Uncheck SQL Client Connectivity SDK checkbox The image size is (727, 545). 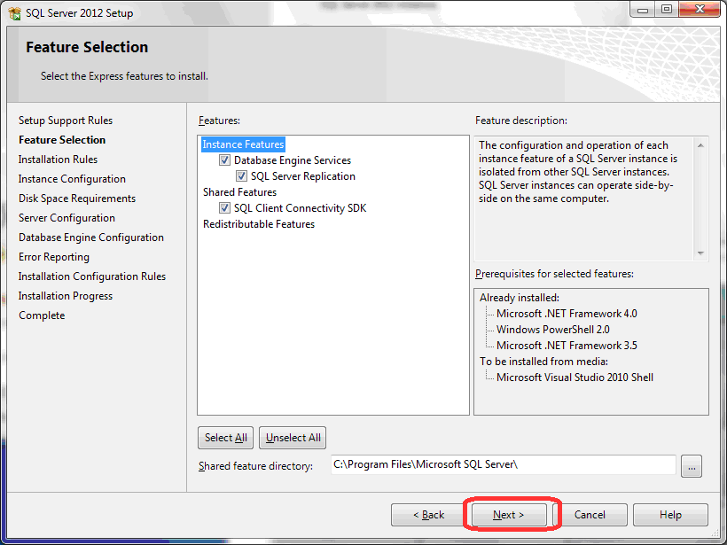click(225, 208)
